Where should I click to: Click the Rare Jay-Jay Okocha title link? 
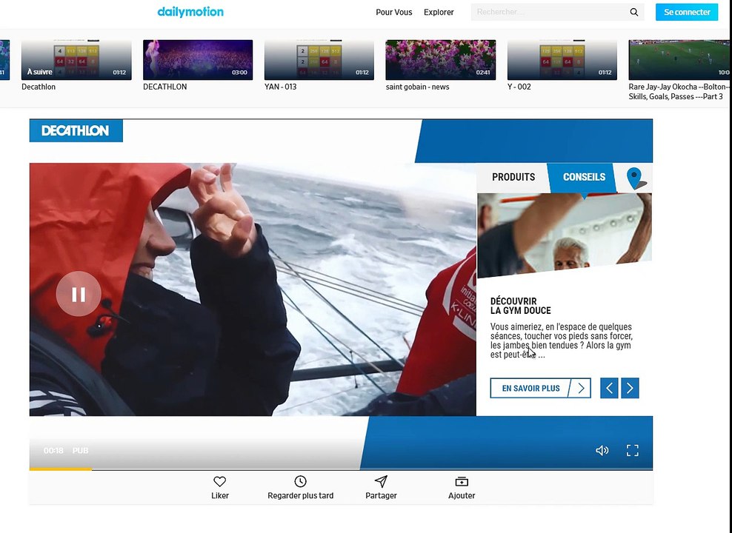[x=679, y=91]
